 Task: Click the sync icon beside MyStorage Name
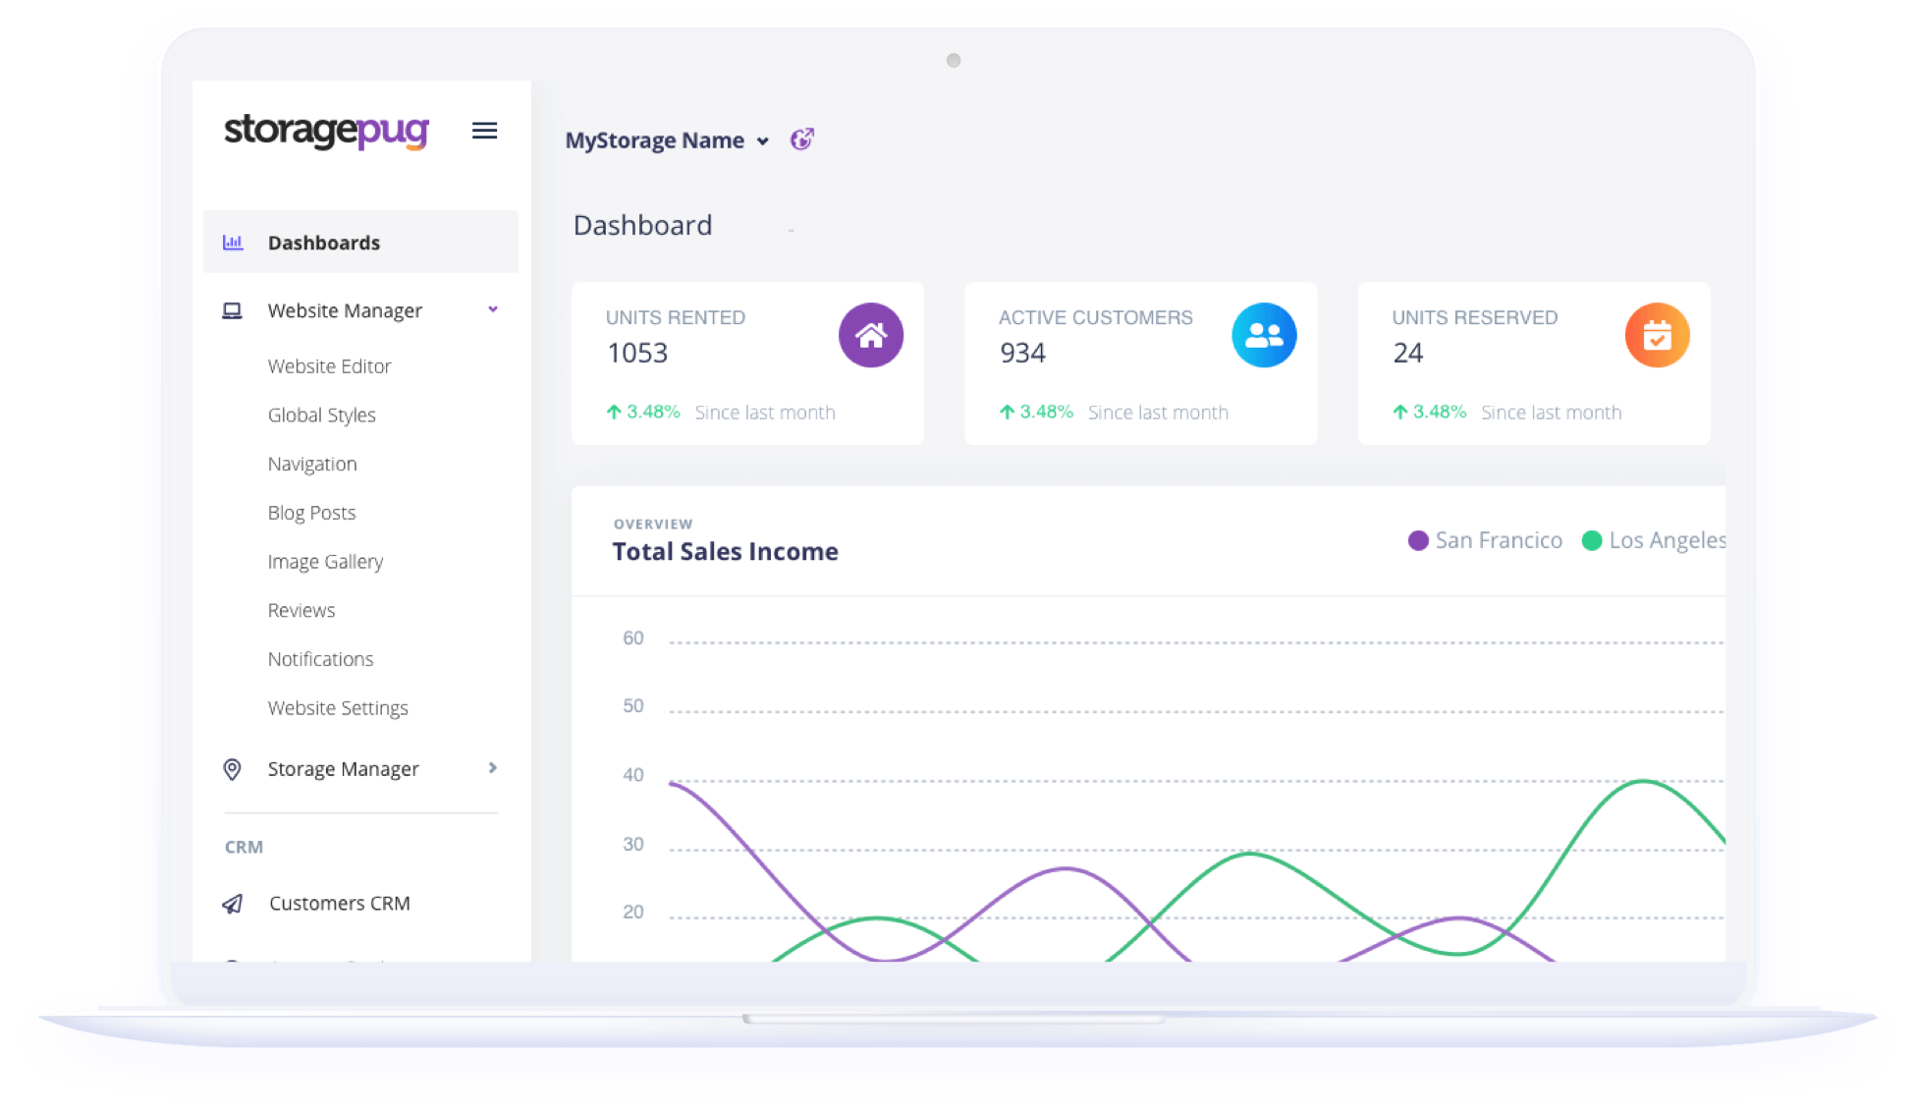pyautogui.click(x=801, y=139)
